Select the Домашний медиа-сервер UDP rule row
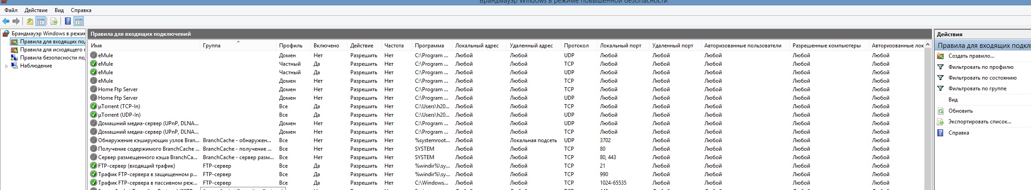This screenshot has width=1031, height=190. (506, 123)
